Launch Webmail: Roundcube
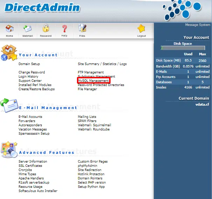 click(94, 129)
